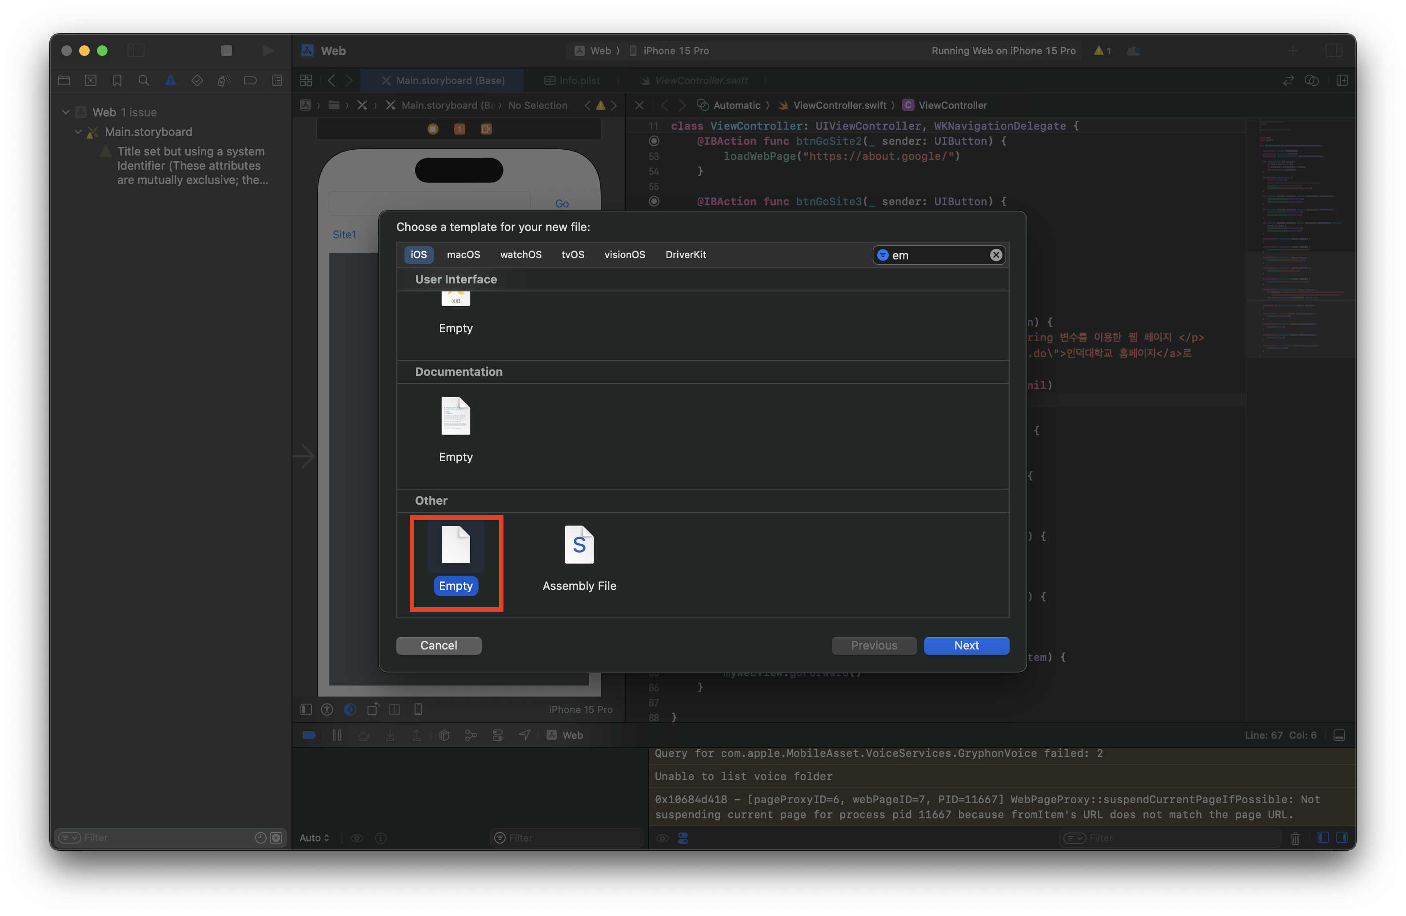Screen dimensions: 1406x916
Task: Close the assistant editor pane
Action: (x=639, y=105)
